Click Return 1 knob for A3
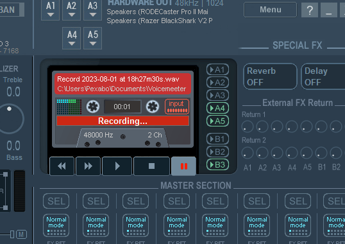The height and width of the screenshot is (244, 345). [x=277, y=127]
